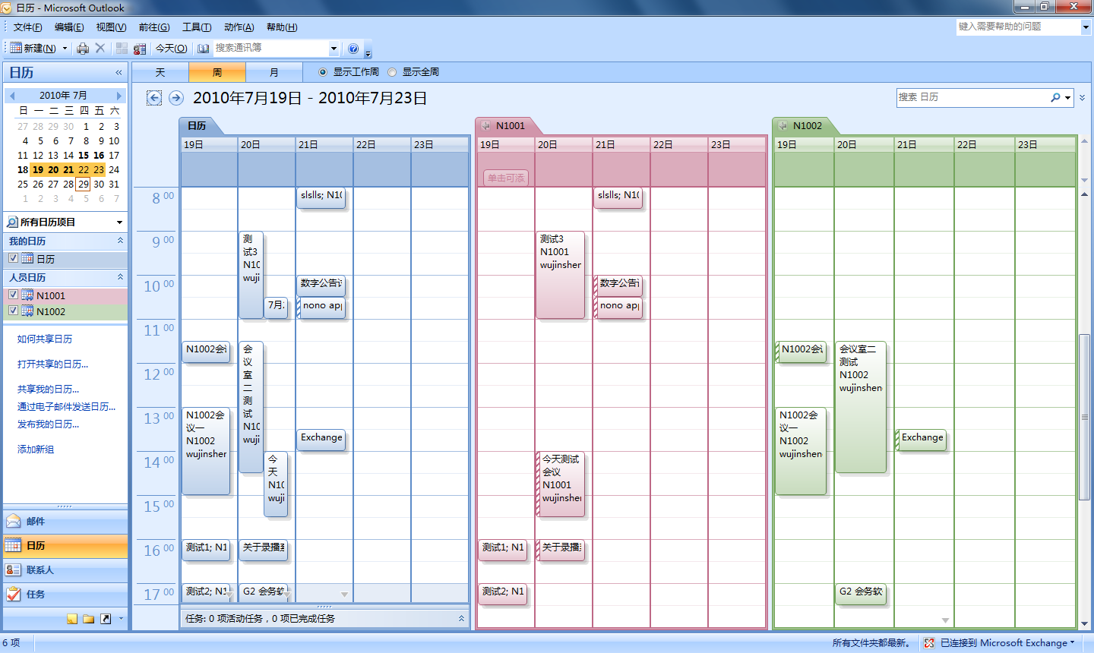This screenshot has height=653, width=1094.
Task: Go to previous week arrow
Action: tap(154, 98)
